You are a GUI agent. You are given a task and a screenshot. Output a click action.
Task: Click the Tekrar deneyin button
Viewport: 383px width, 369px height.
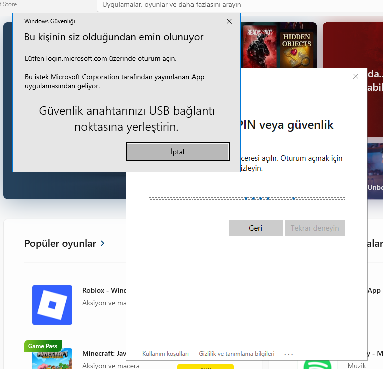[315, 228]
